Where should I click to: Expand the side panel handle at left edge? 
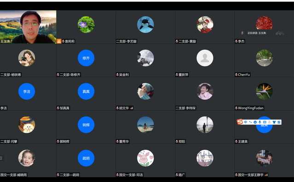point(1,158)
